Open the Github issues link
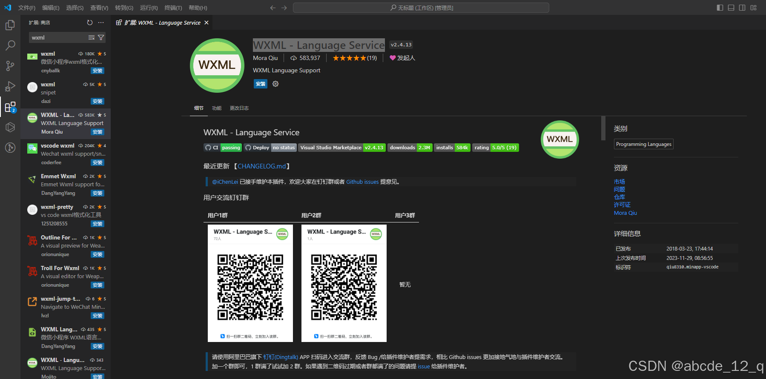This screenshot has height=379, width=766. (x=362, y=182)
